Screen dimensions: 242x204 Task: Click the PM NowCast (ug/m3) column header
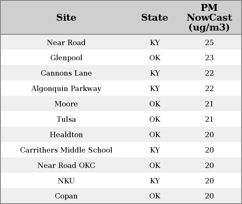point(209,18)
